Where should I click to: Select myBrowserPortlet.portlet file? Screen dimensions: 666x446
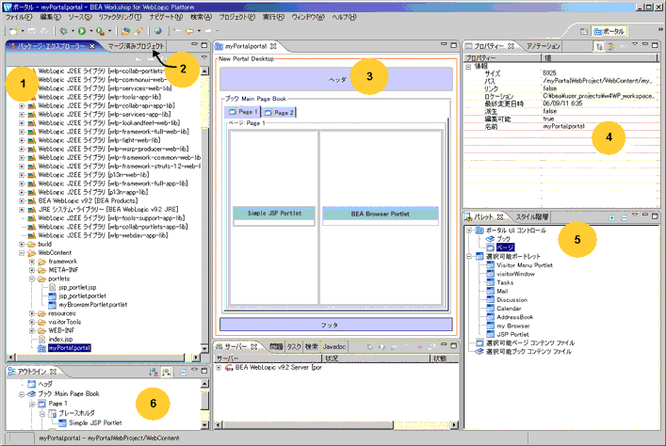pos(93,305)
